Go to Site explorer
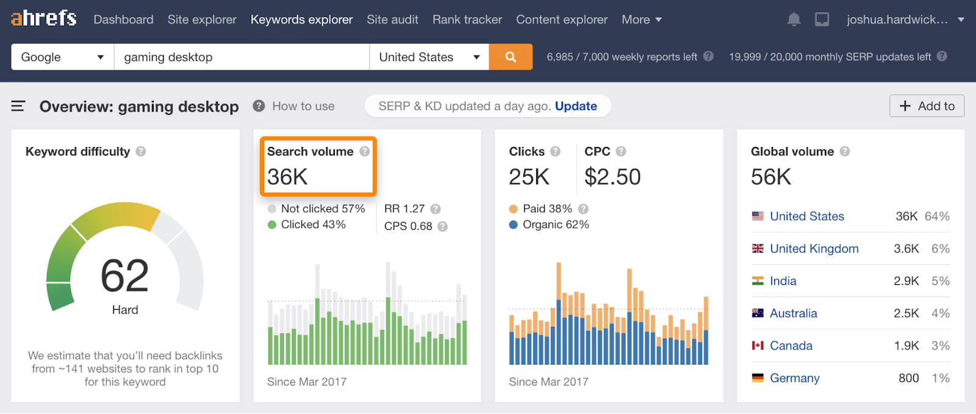976x414 pixels. [202, 20]
